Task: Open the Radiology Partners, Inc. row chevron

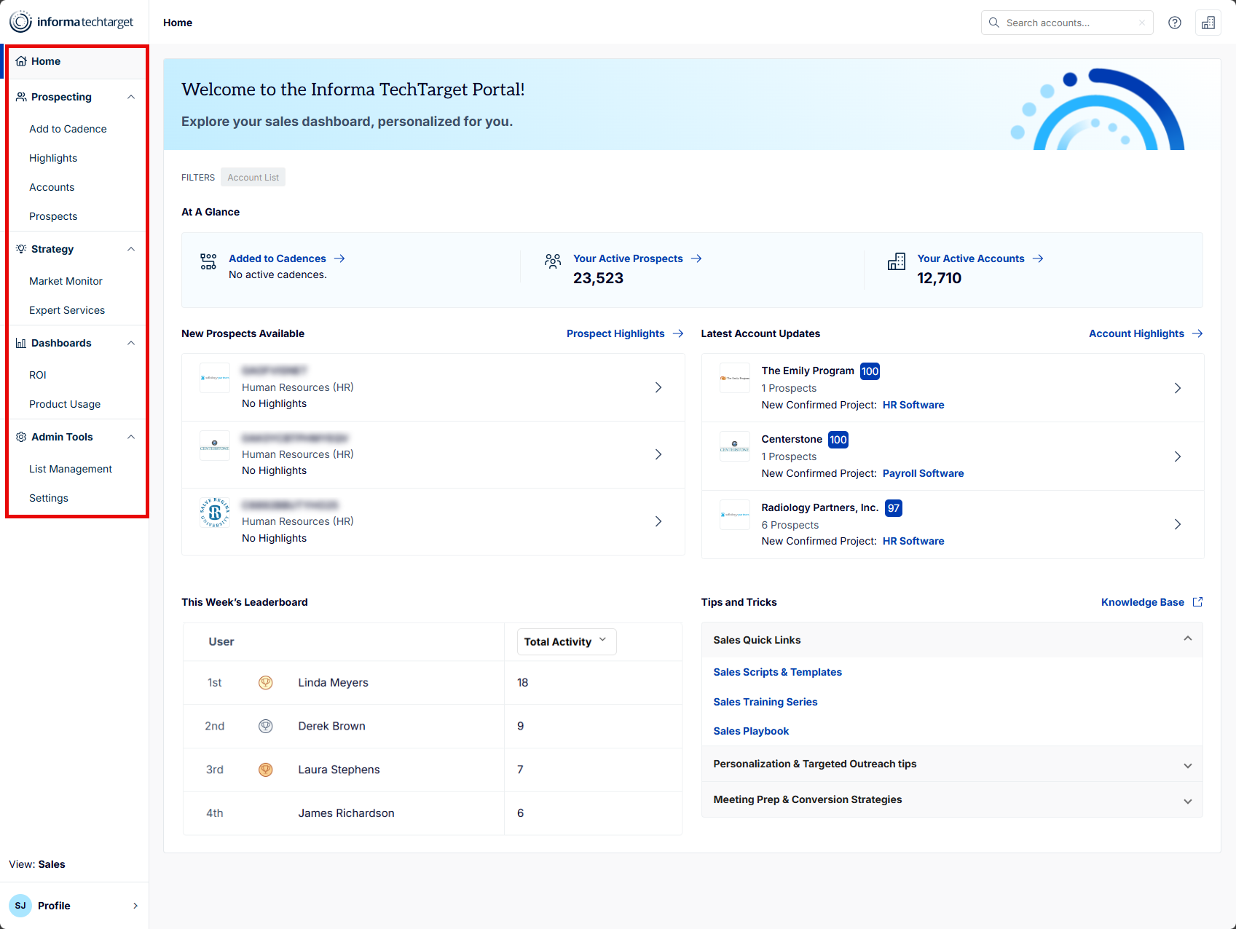Action: pyautogui.click(x=1178, y=524)
